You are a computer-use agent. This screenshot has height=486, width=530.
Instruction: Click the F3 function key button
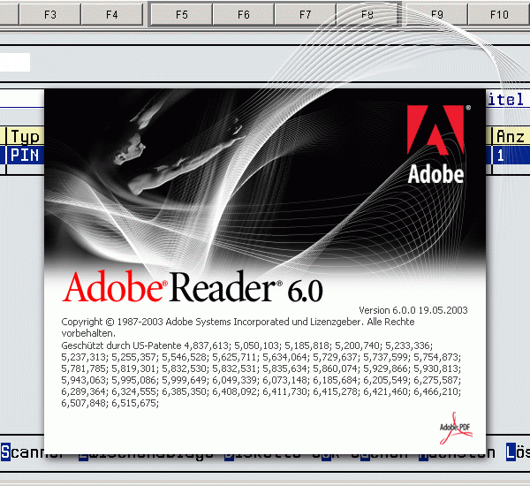click(x=50, y=14)
